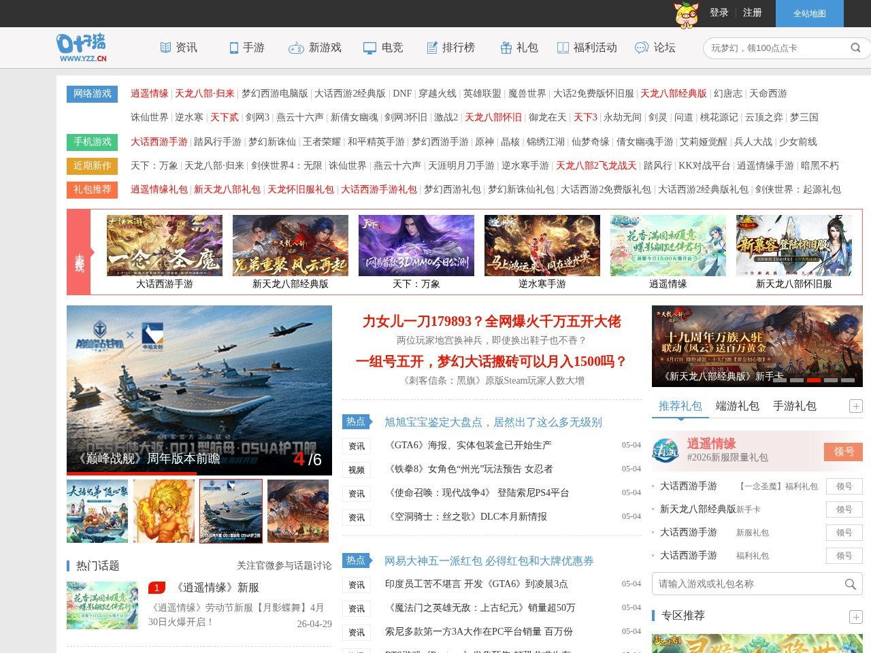Open 印度员工苦不堪言 GTA6 news item
Viewport: 871px width, 653px height.
click(x=476, y=584)
